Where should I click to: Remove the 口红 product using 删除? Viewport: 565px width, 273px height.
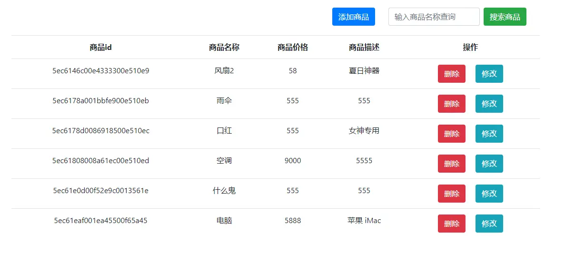click(452, 134)
